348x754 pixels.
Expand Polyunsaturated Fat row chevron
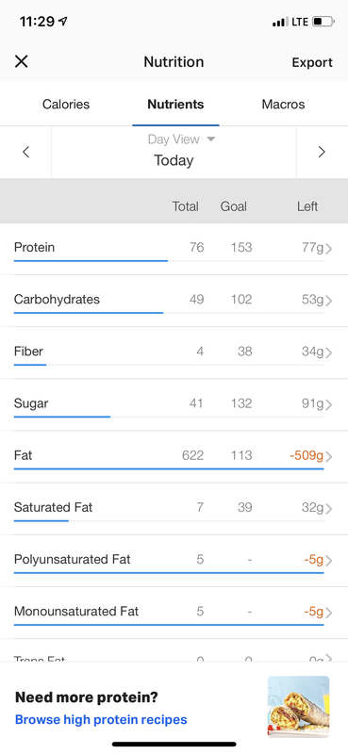329,561
